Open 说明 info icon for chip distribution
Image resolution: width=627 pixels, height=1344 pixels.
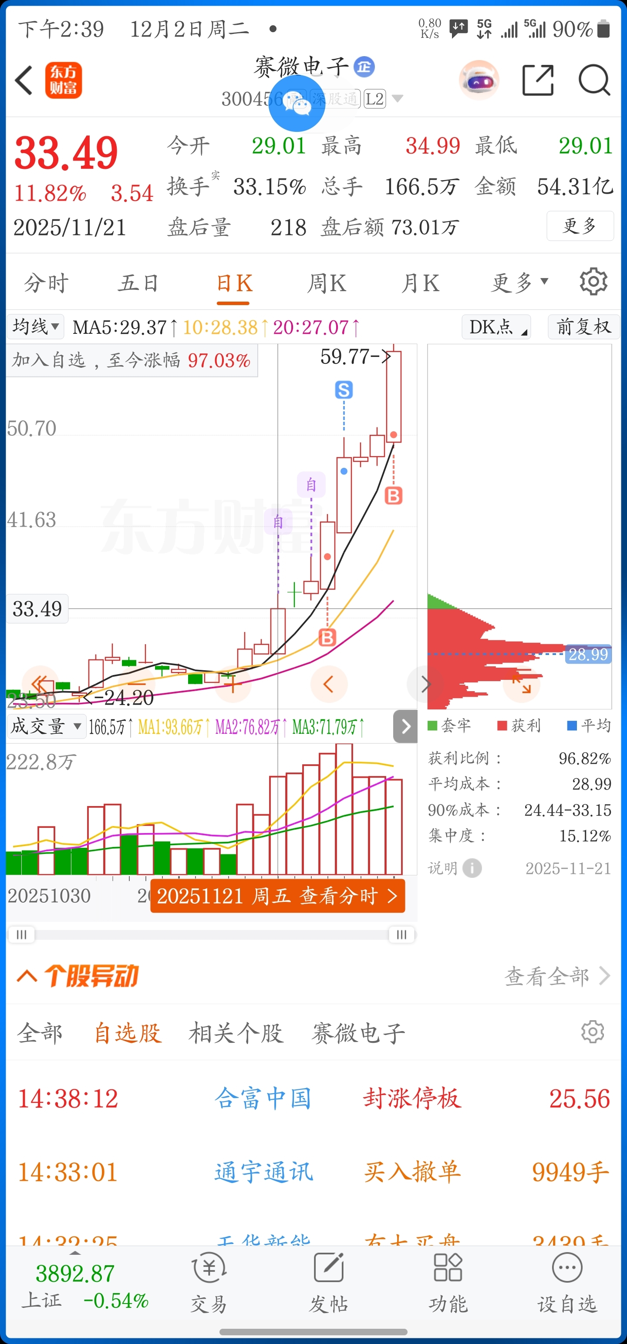coord(472,868)
